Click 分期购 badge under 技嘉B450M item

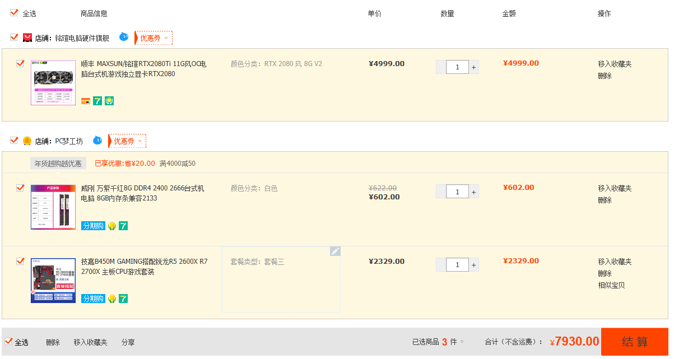[x=93, y=299]
